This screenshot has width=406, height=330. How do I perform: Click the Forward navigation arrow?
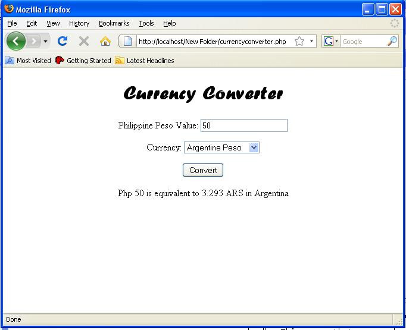click(34, 41)
